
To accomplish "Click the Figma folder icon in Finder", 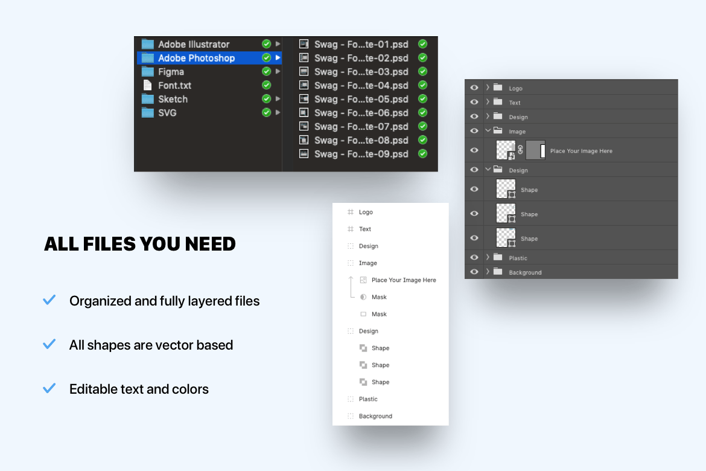I will (x=148, y=72).
